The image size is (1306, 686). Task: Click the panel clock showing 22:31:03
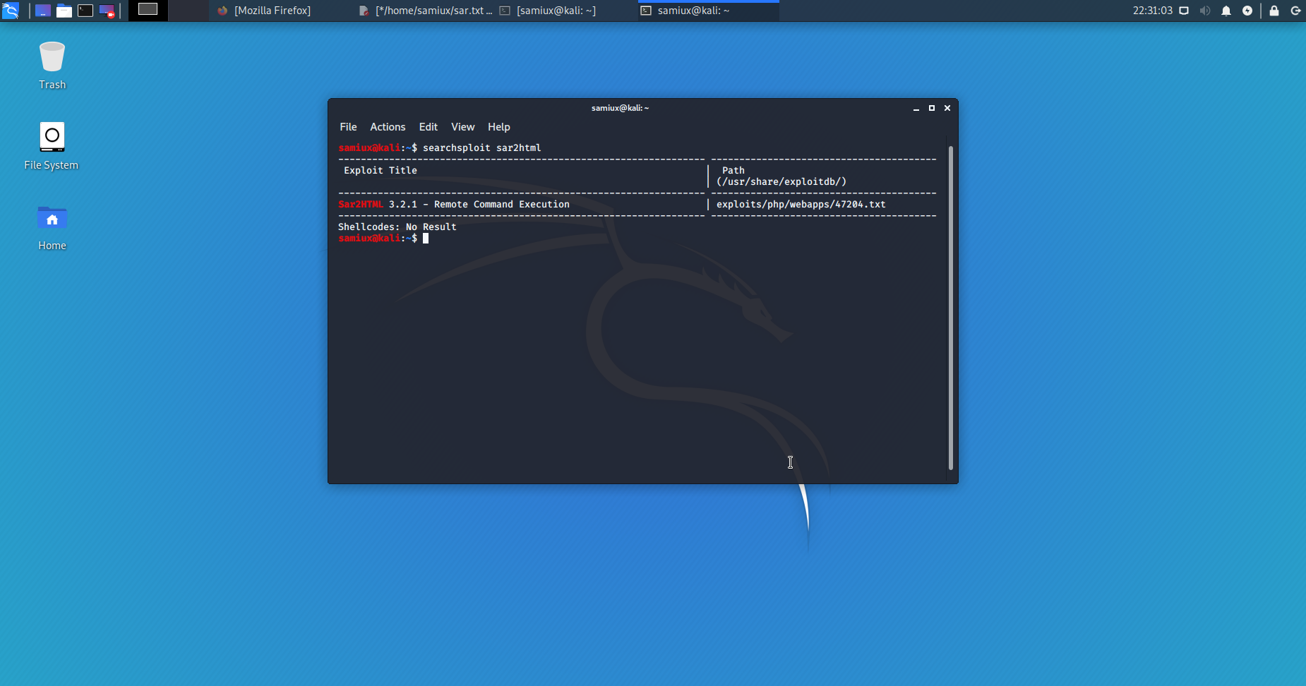pos(1152,11)
